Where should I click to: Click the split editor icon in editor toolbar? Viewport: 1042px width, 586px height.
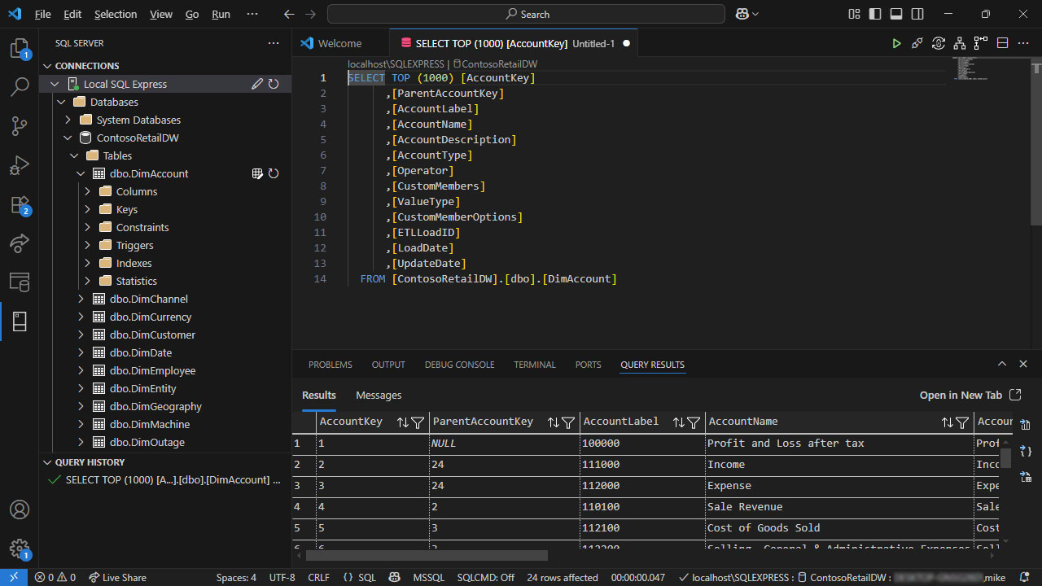point(1003,43)
